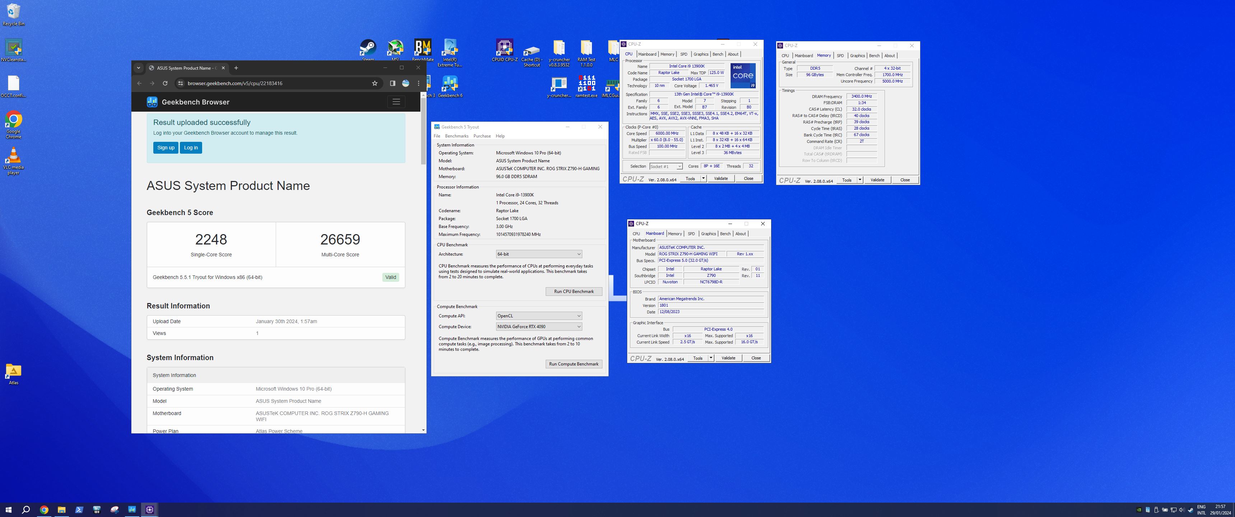The height and width of the screenshot is (517, 1235).
Task: Switch to Graphics tab in CPU-Z memory window
Action: (x=857, y=56)
